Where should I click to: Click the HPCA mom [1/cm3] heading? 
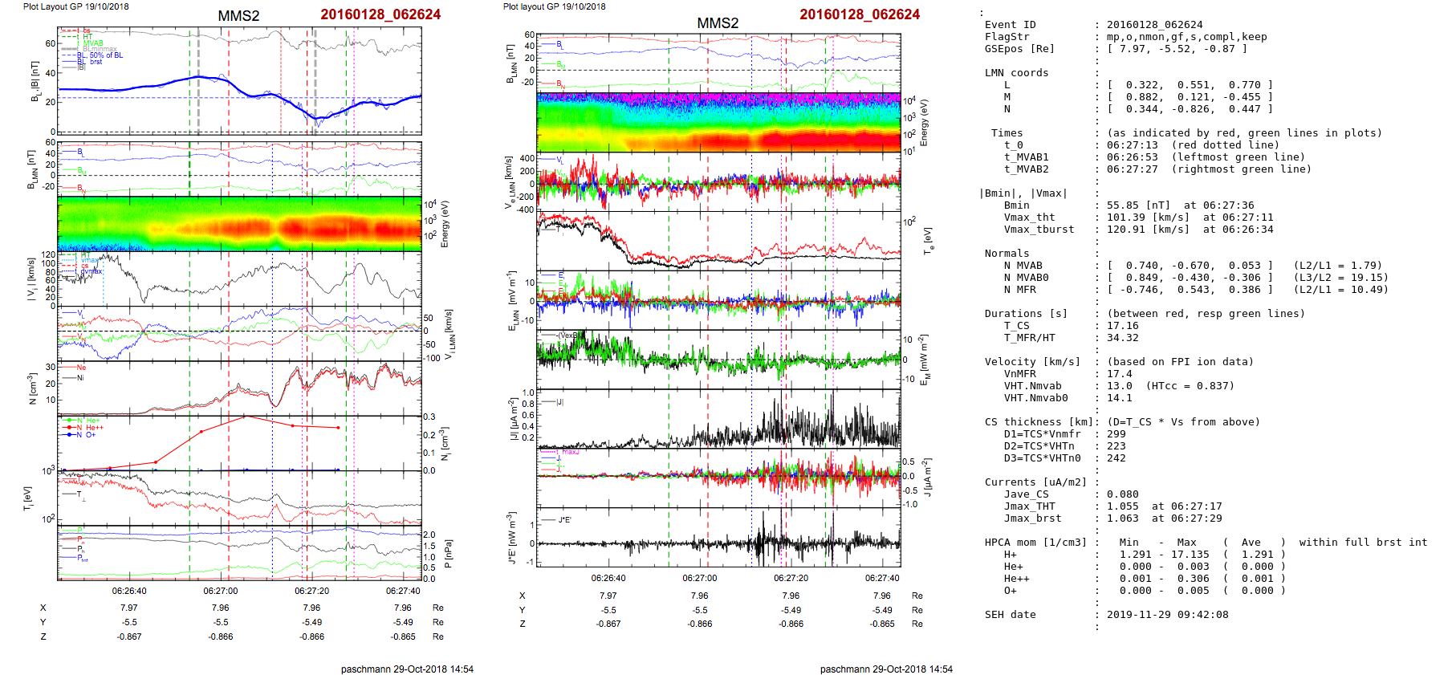[x=1035, y=543]
